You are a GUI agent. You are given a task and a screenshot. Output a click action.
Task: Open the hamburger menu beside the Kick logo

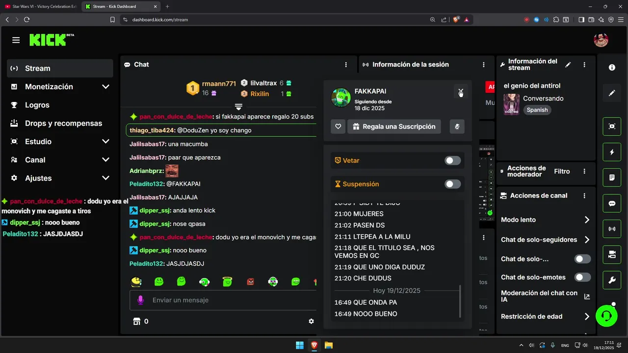pos(16,40)
